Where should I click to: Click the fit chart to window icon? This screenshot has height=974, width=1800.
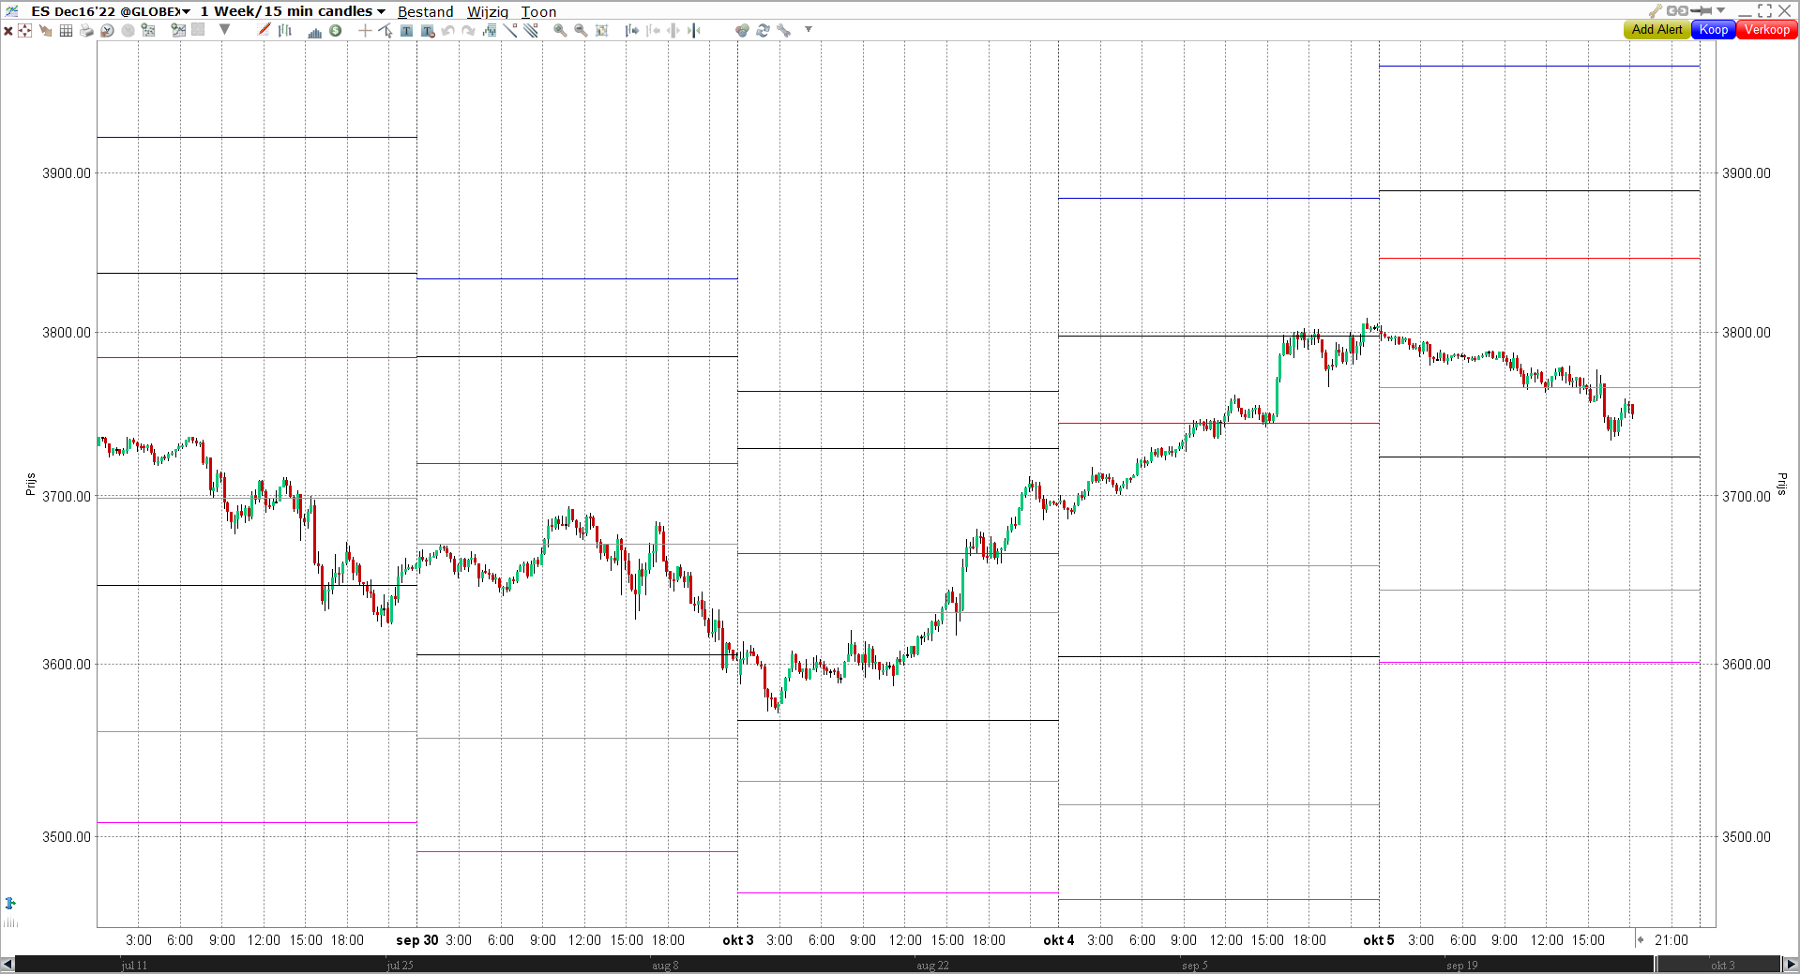[601, 30]
